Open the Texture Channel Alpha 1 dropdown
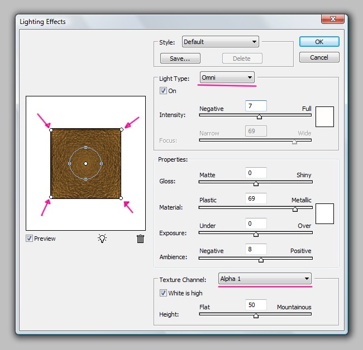 [x=265, y=279]
